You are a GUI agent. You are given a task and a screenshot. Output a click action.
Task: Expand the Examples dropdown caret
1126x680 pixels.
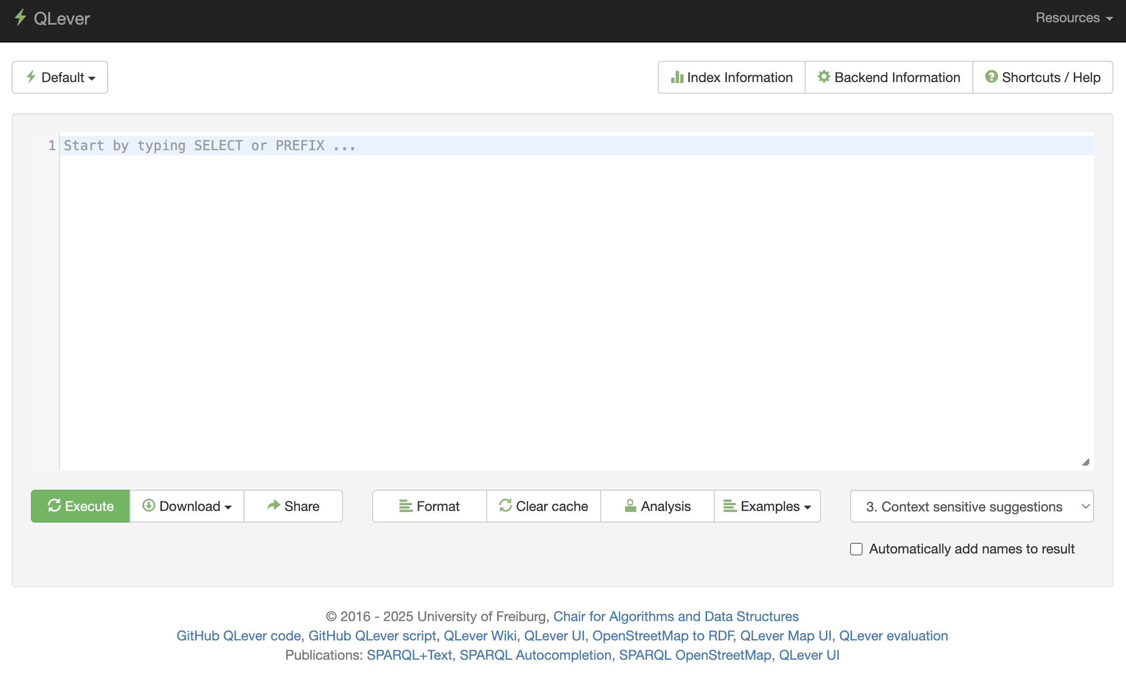coord(808,507)
